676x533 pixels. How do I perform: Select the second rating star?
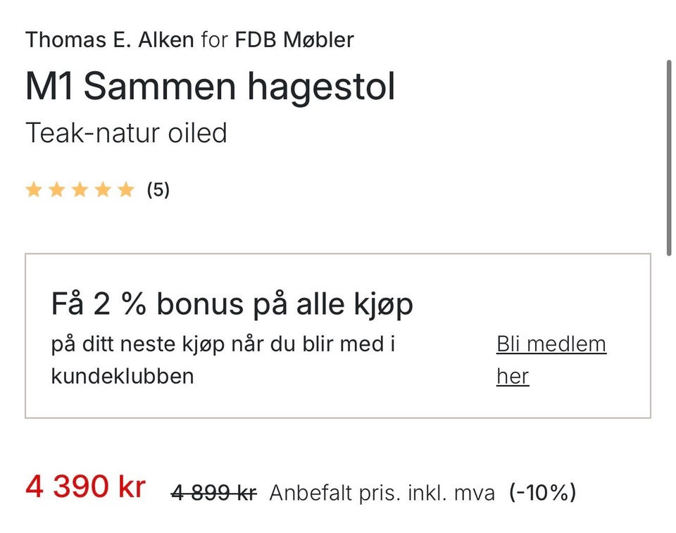click(x=57, y=189)
